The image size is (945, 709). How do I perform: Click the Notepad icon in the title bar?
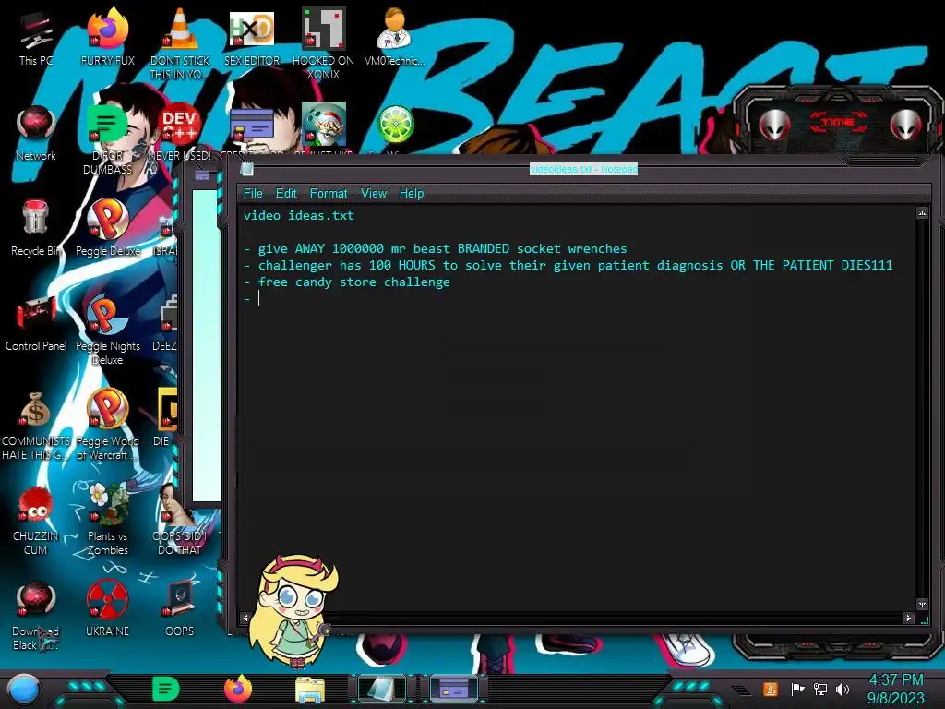tap(246, 170)
